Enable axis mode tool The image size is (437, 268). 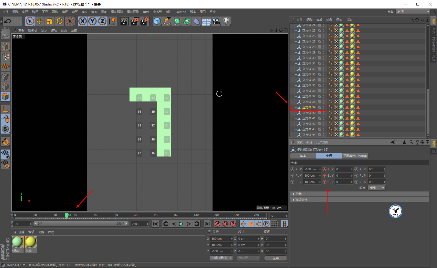[5, 109]
